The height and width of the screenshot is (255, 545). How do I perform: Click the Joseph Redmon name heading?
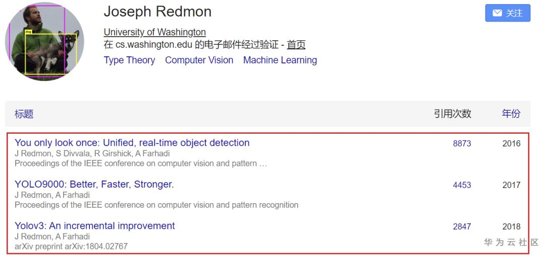(x=157, y=12)
